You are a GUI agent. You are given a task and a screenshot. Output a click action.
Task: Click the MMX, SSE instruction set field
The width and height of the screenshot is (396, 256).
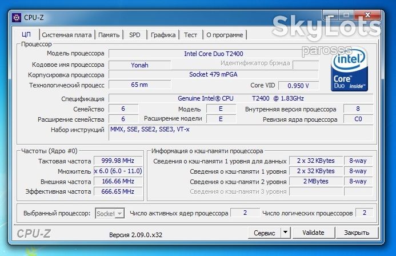pos(241,133)
